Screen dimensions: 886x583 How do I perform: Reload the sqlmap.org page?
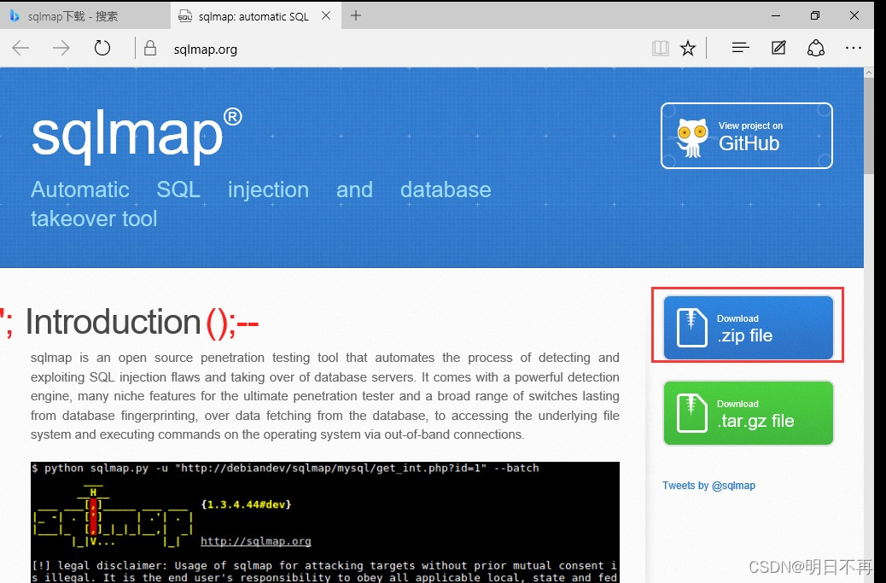pos(102,48)
